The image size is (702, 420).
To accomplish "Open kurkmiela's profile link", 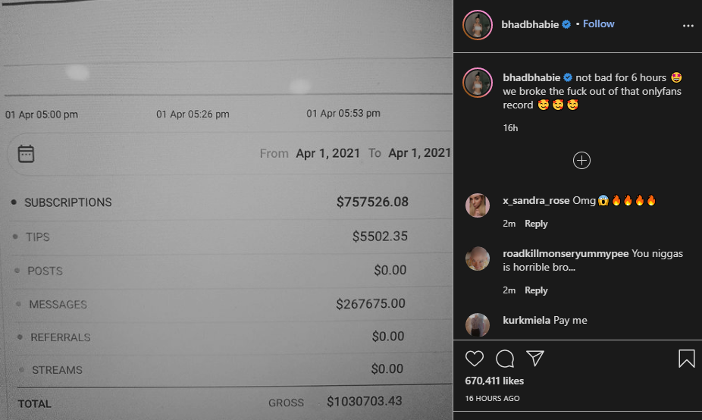I will [x=526, y=320].
